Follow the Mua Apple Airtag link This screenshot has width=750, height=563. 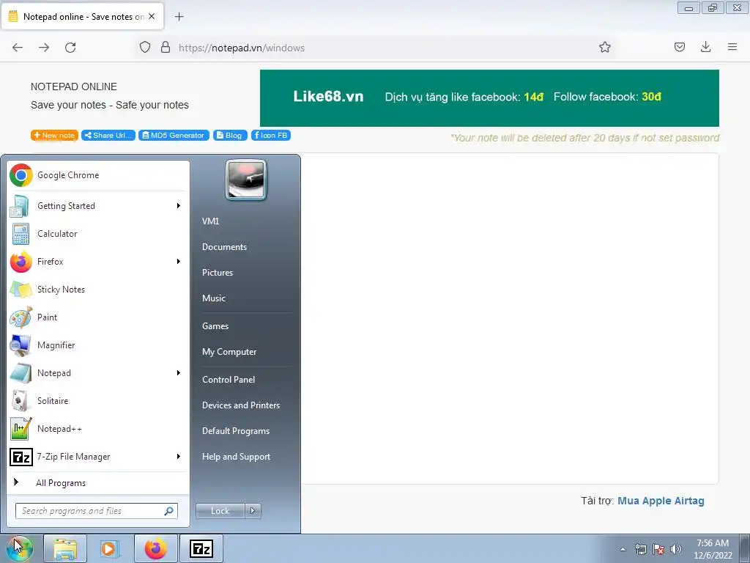[x=661, y=501]
